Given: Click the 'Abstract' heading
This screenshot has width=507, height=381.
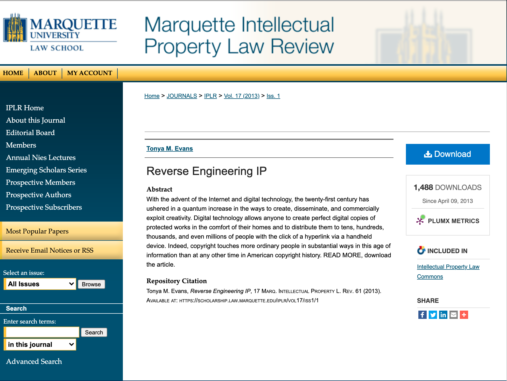Looking at the screenshot, I should point(159,189).
